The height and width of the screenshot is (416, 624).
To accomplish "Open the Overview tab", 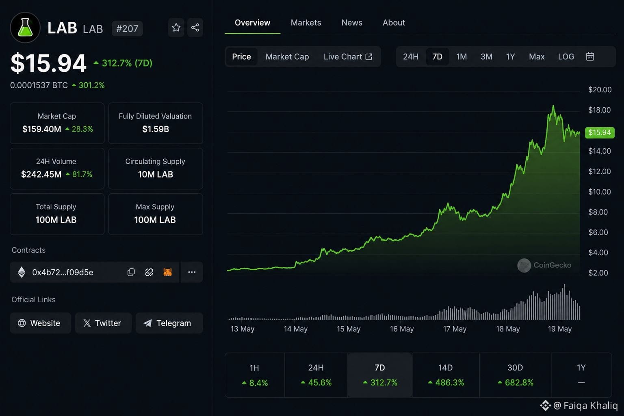I will click(252, 23).
